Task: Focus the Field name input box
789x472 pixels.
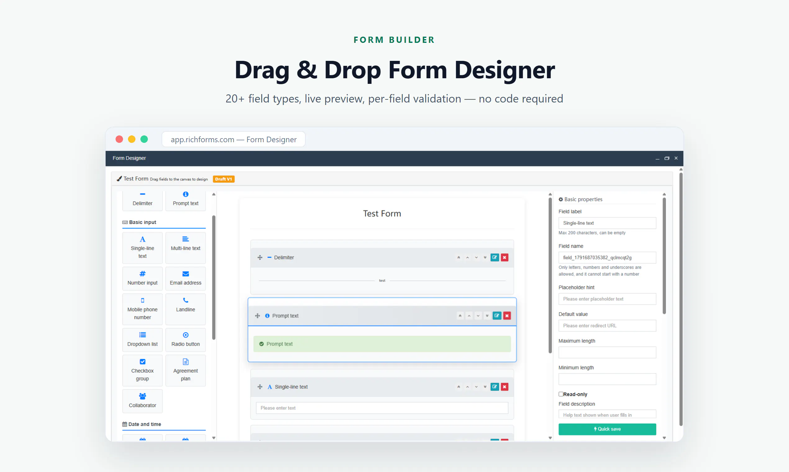Action: click(x=607, y=258)
